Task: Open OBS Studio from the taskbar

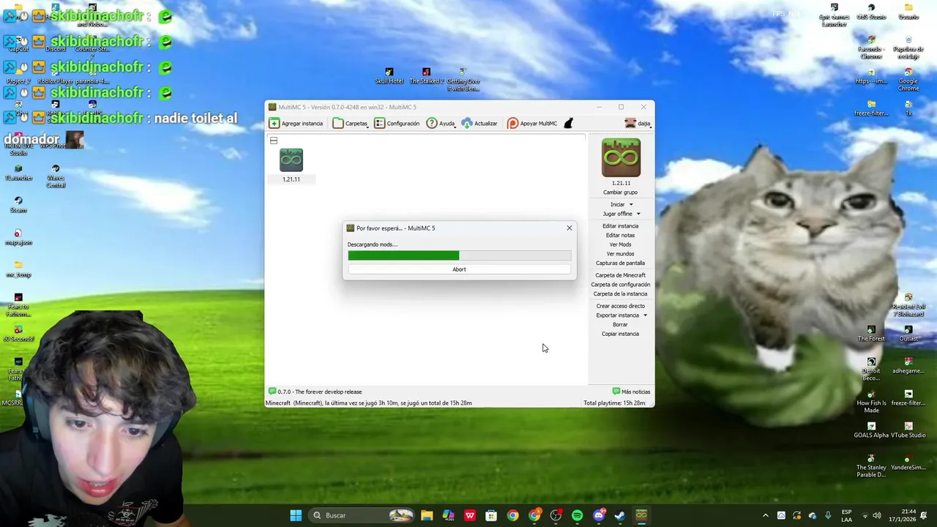Action: (x=556, y=515)
